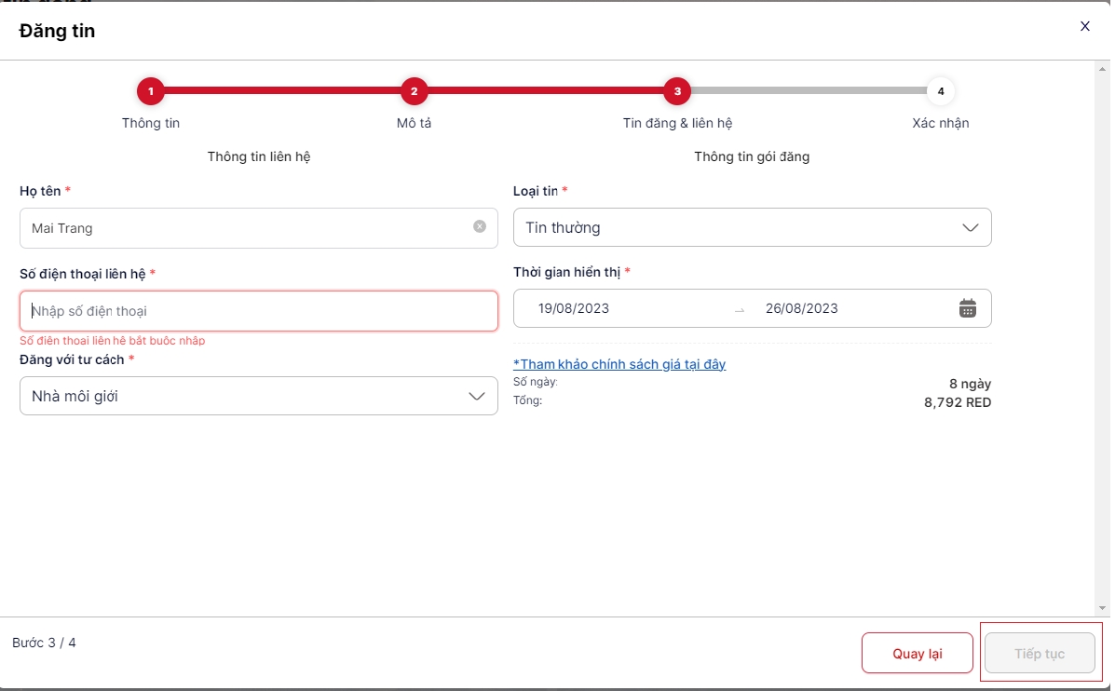This screenshot has height=691, width=1115.
Task: Select the start date 19/08/2023
Action: 574,308
